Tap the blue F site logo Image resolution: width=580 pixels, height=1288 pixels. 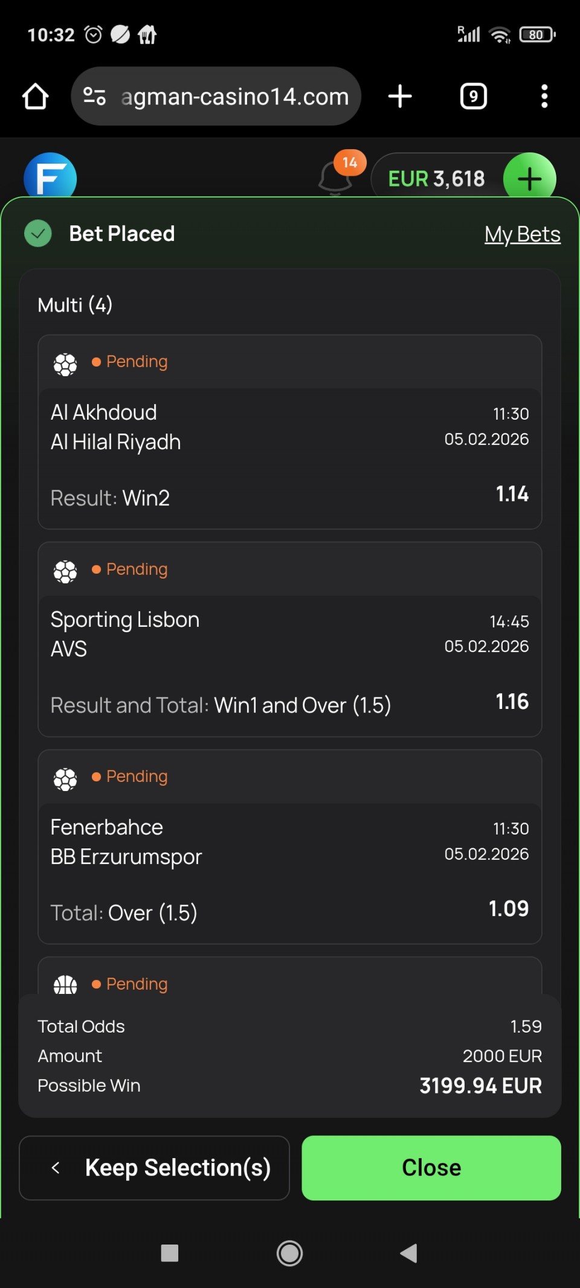click(50, 178)
